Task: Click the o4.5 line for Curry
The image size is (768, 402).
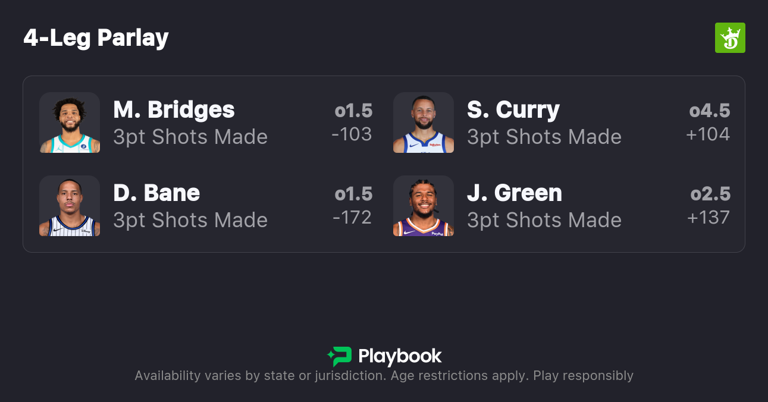Action: 709,111
